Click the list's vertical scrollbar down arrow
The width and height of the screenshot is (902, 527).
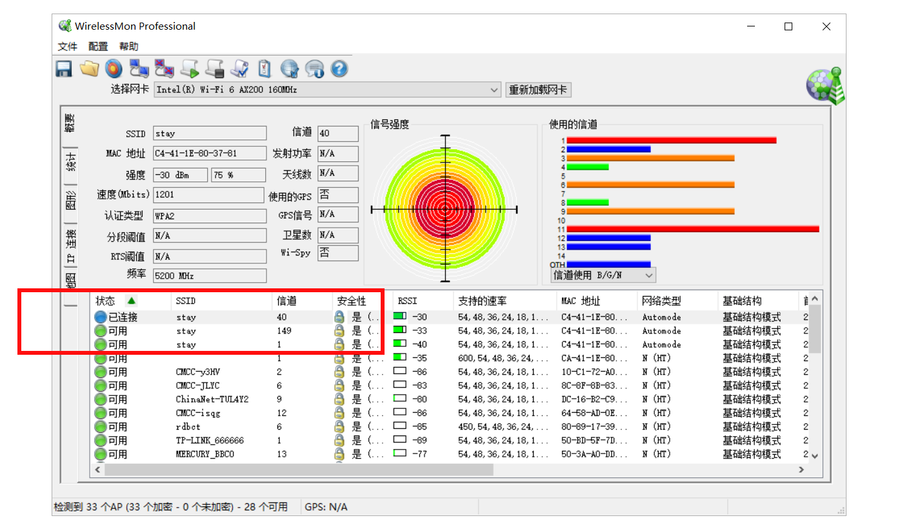coord(814,456)
